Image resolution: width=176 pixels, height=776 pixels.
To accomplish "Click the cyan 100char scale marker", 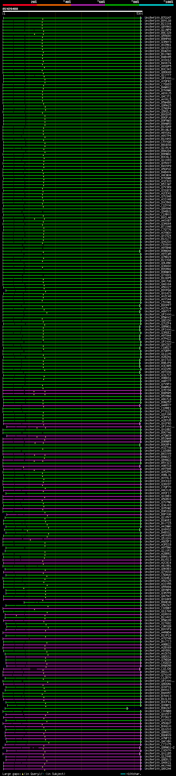I will click(123, 774).
